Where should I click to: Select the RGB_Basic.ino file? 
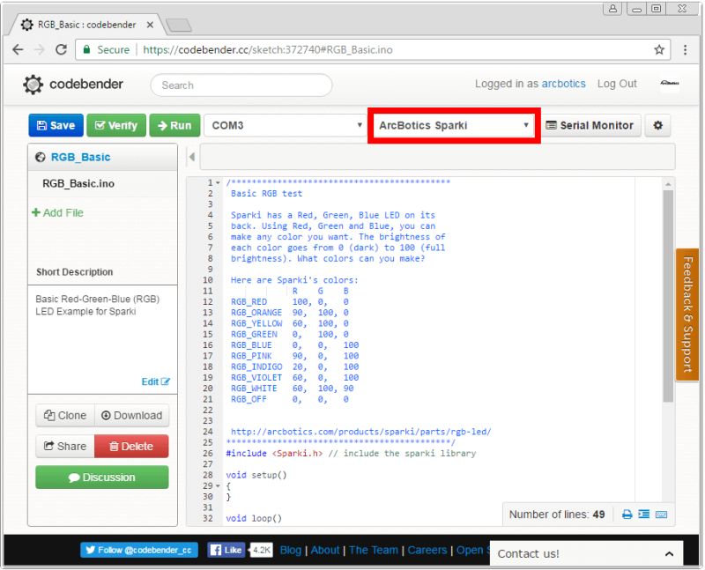click(x=78, y=183)
